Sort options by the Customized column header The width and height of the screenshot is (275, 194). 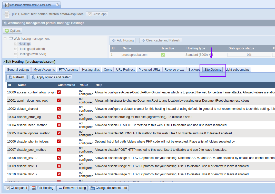pyautogui.click(x=66, y=85)
